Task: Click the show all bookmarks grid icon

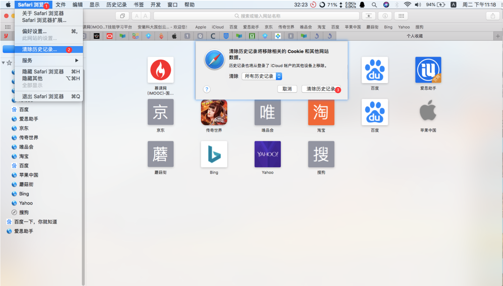Action: point(8,27)
